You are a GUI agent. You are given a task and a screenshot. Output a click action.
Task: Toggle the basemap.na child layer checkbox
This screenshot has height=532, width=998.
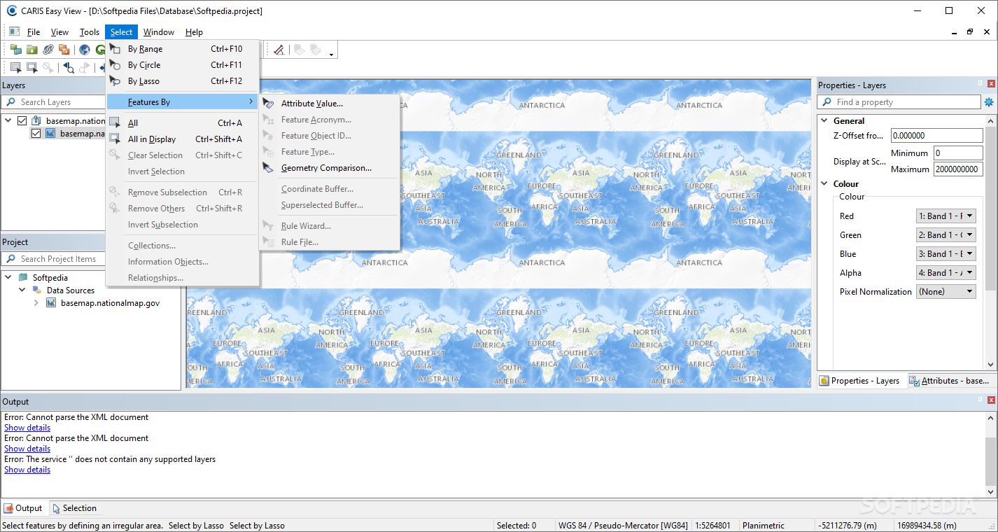tap(36, 133)
